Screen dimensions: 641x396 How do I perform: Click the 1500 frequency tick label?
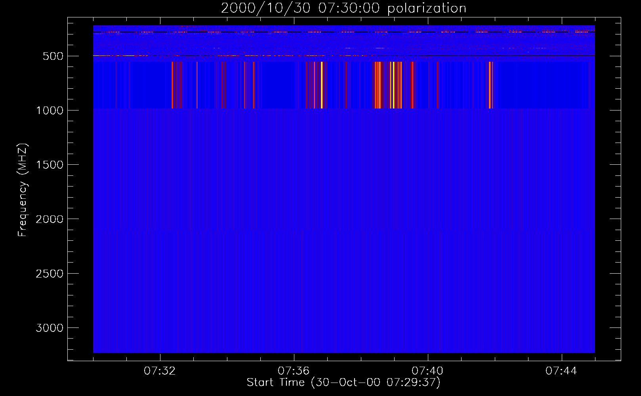coord(50,165)
